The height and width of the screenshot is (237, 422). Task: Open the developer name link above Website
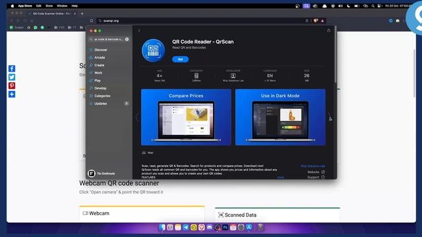313,166
